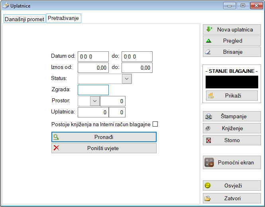The height and width of the screenshot is (207, 265).
Task: Click the Poništi uvjete button
Action: point(104,148)
